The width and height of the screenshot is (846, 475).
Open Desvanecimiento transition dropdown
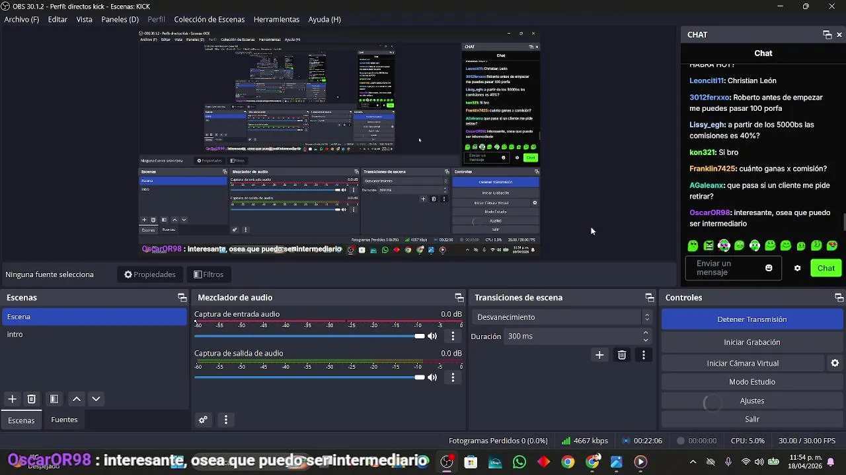point(562,317)
